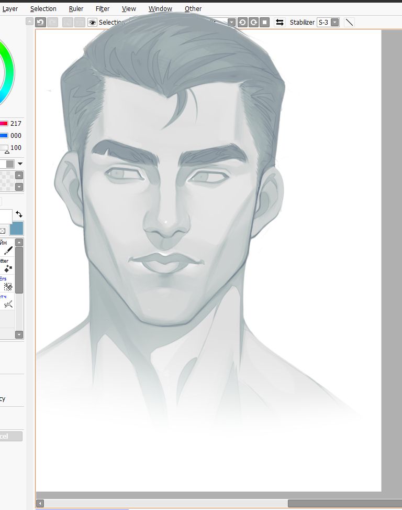402x510 pixels.
Task: Open the View menu
Action: click(x=129, y=9)
